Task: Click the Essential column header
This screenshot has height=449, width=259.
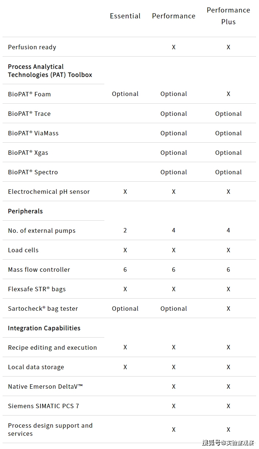Action: click(x=125, y=16)
